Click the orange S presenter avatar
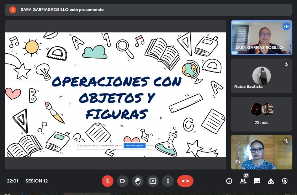The height and width of the screenshot is (195, 297). pos(13,10)
